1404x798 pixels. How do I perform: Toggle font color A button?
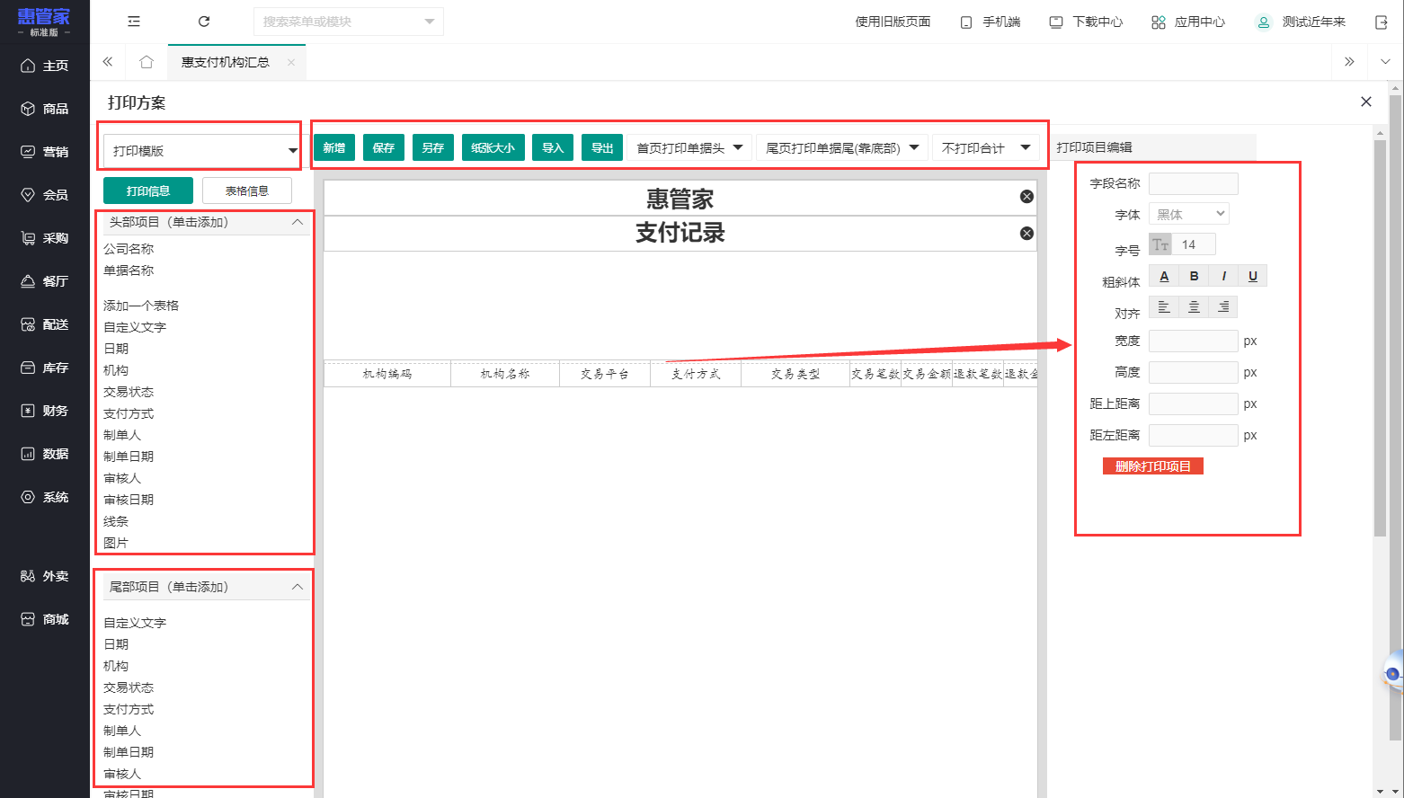(1164, 276)
